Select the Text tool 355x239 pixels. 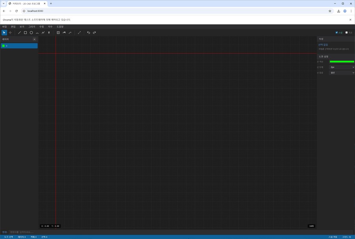pos(49,33)
